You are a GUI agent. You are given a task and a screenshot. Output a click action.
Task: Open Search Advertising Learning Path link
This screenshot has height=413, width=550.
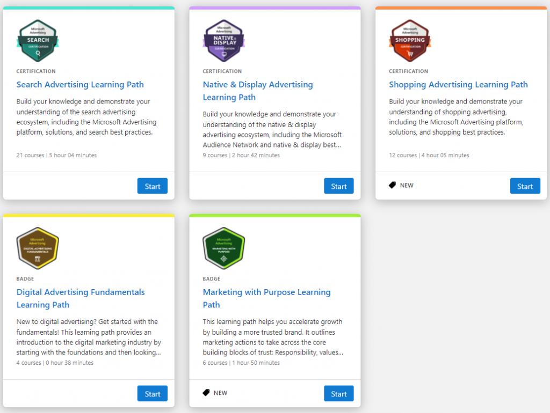click(80, 85)
